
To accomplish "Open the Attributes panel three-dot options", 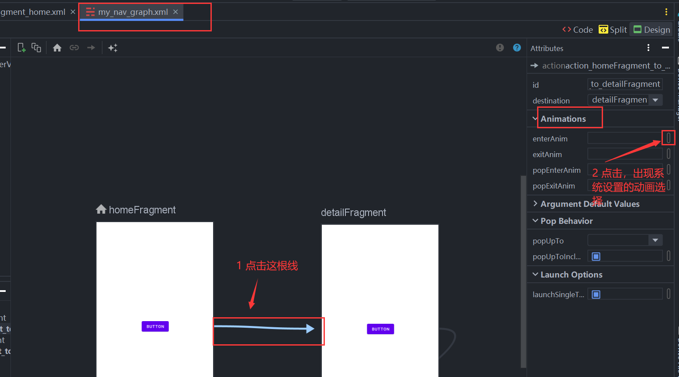I will tap(648, 48).
